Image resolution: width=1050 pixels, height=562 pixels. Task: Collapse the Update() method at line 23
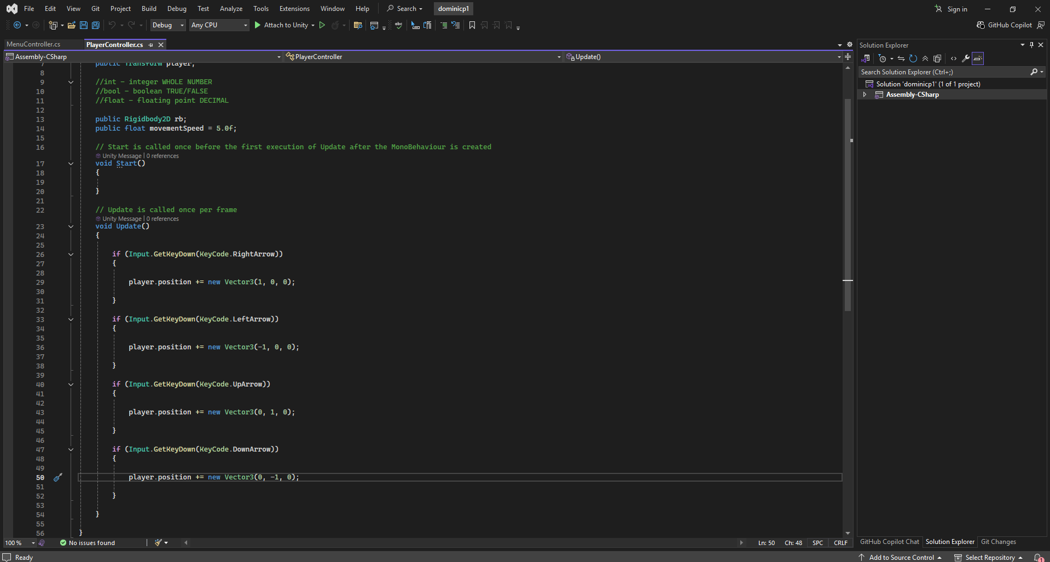click(71, 226)
